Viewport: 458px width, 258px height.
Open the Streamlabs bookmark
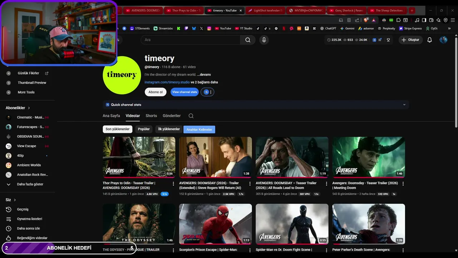tap(163, 28)
